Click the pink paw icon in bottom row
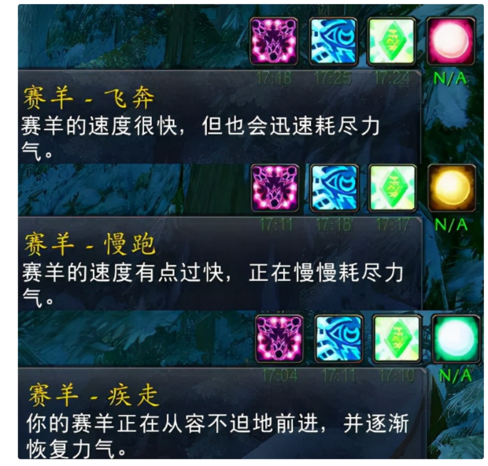Viewport: 488px width, 466px height. pos(279,339)
